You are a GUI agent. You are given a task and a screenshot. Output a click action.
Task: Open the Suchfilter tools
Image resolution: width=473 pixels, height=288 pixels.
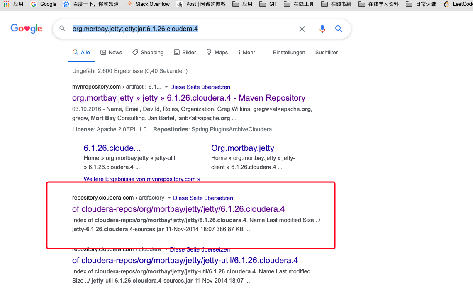(x=327, y=52)
